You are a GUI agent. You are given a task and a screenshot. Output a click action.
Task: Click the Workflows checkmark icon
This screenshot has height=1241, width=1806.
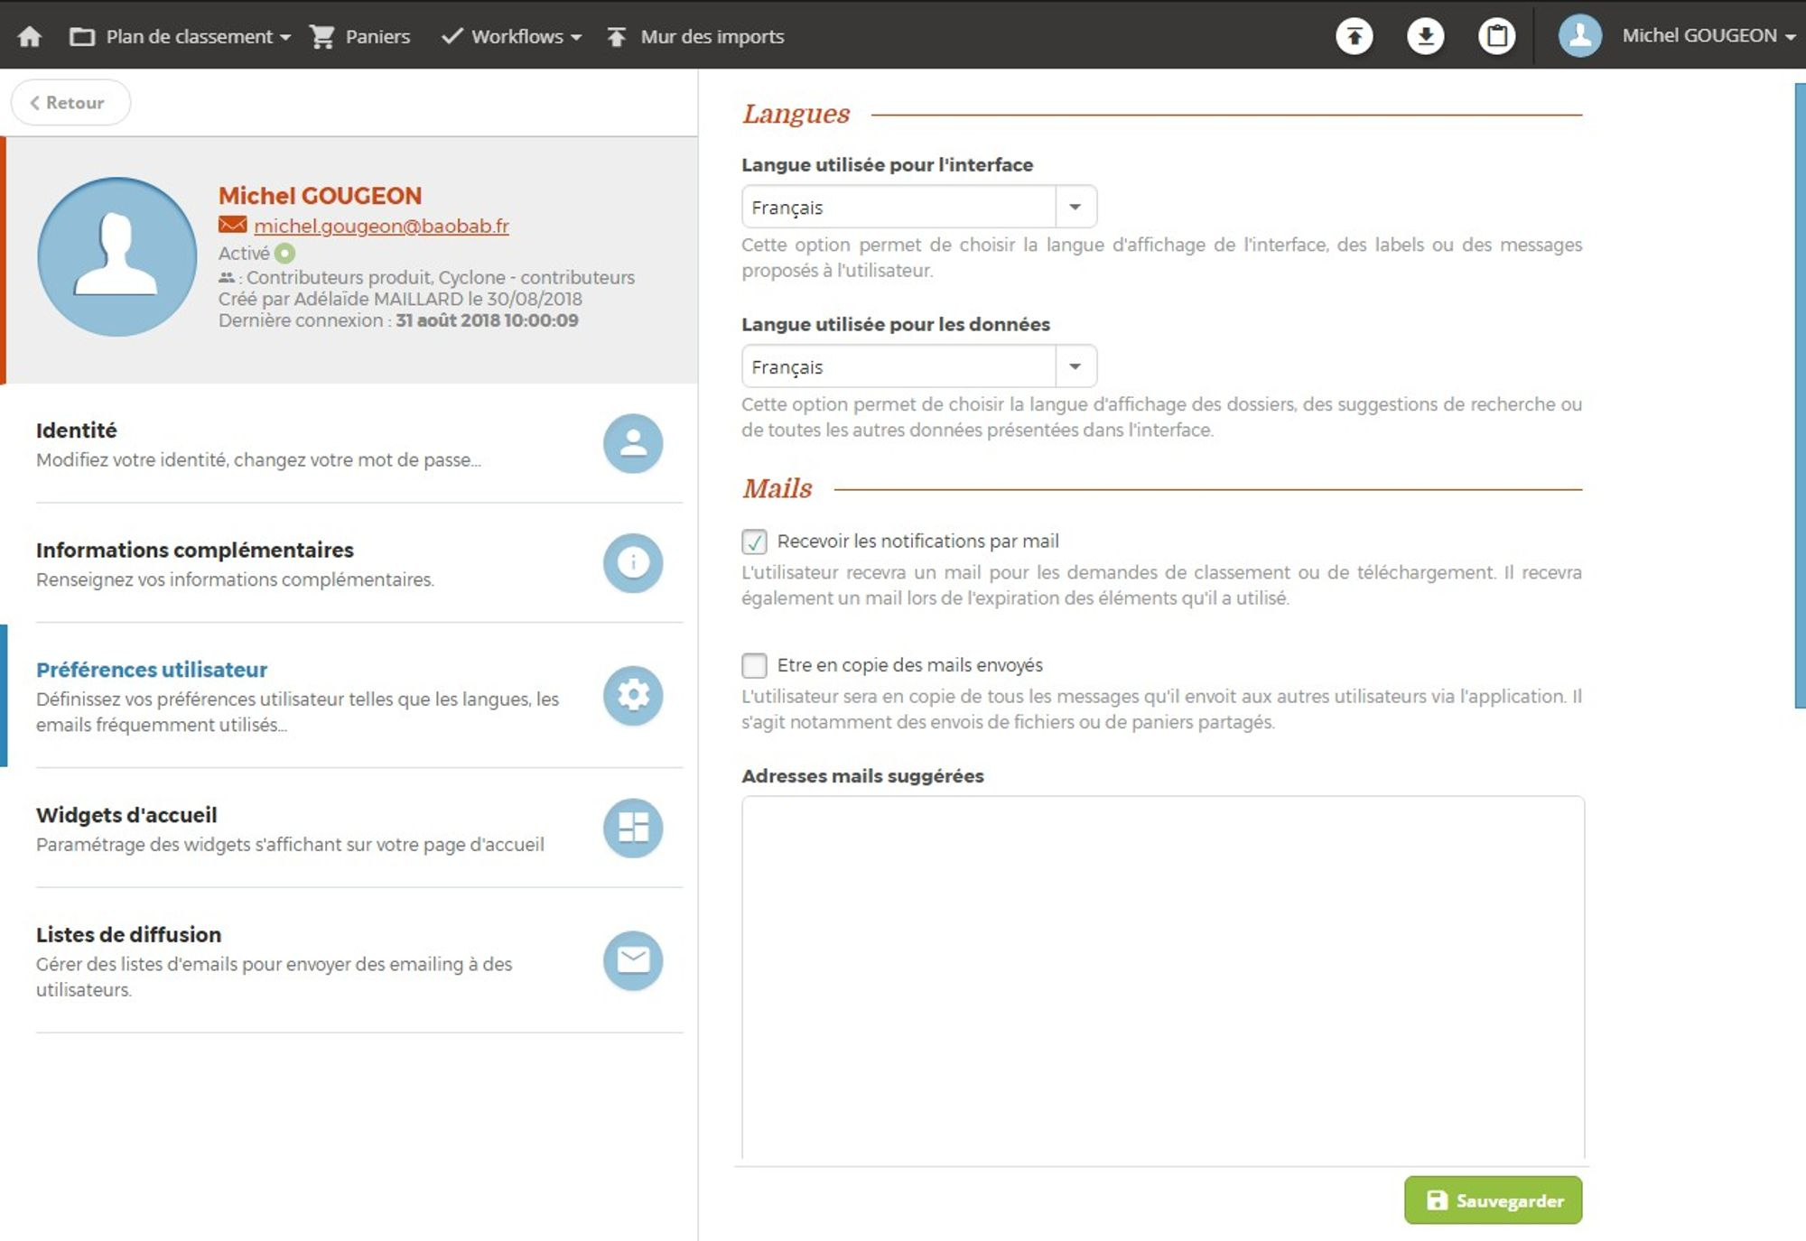point(451,36)
